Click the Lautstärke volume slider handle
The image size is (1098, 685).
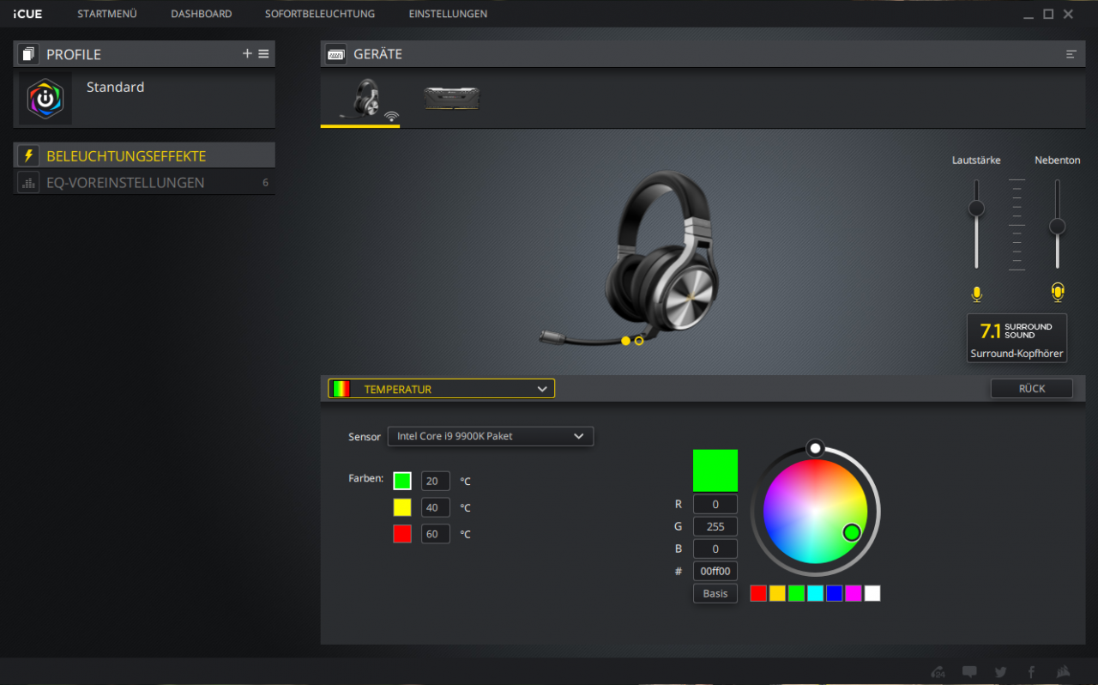tap(976, 208)
